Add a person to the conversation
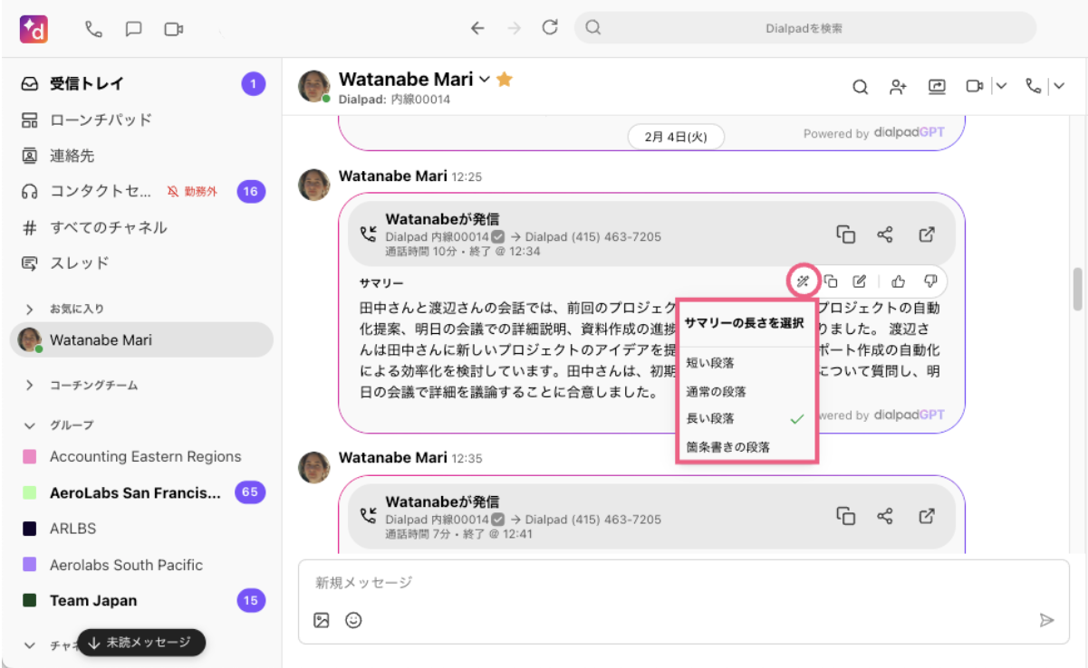 click(898, 87)
